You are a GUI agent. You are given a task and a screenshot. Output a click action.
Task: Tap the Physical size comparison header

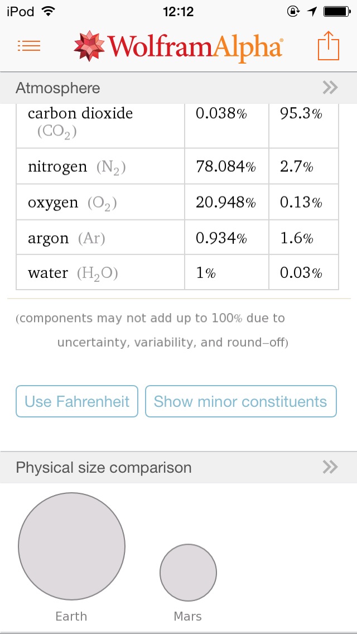tap(104, 468)
